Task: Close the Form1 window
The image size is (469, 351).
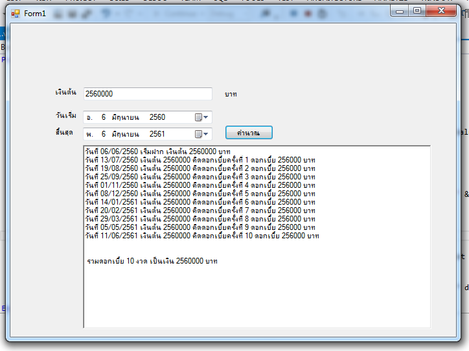Action: pos(441,11)
